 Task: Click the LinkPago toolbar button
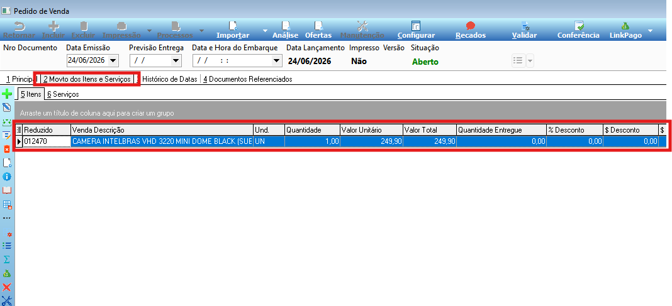tap(625, 30)
